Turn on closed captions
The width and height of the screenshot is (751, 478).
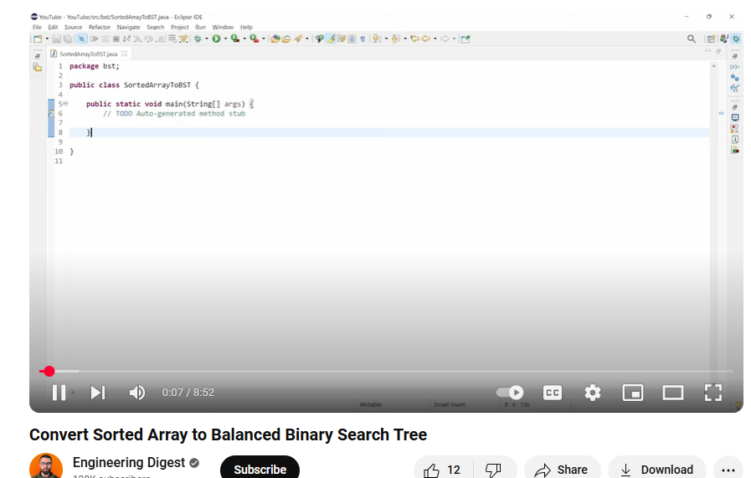point(553,393)
